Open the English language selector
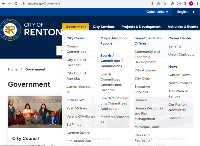Image resolution: width=200 pixels, height=146 pixels. (x=186, y=12)
